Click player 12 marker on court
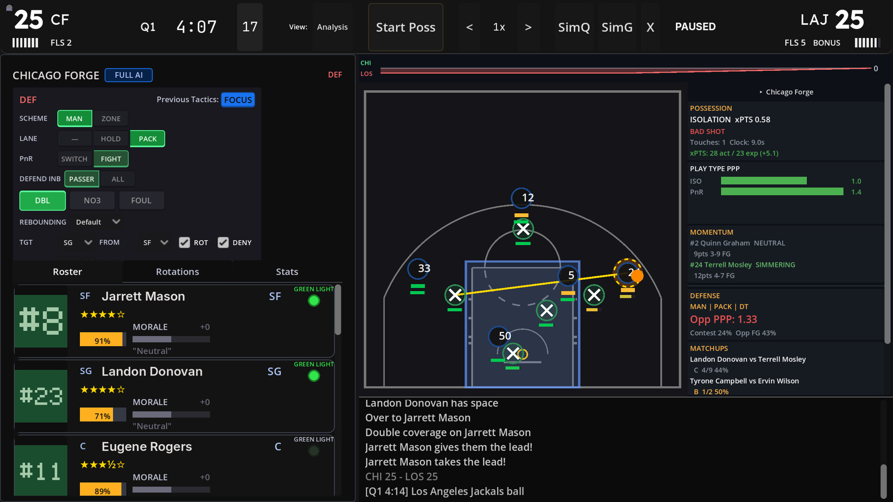 click(x=522, y=198)
